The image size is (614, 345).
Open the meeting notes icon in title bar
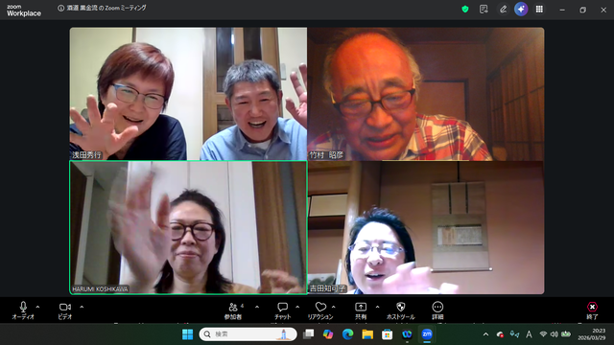[484, 9]
